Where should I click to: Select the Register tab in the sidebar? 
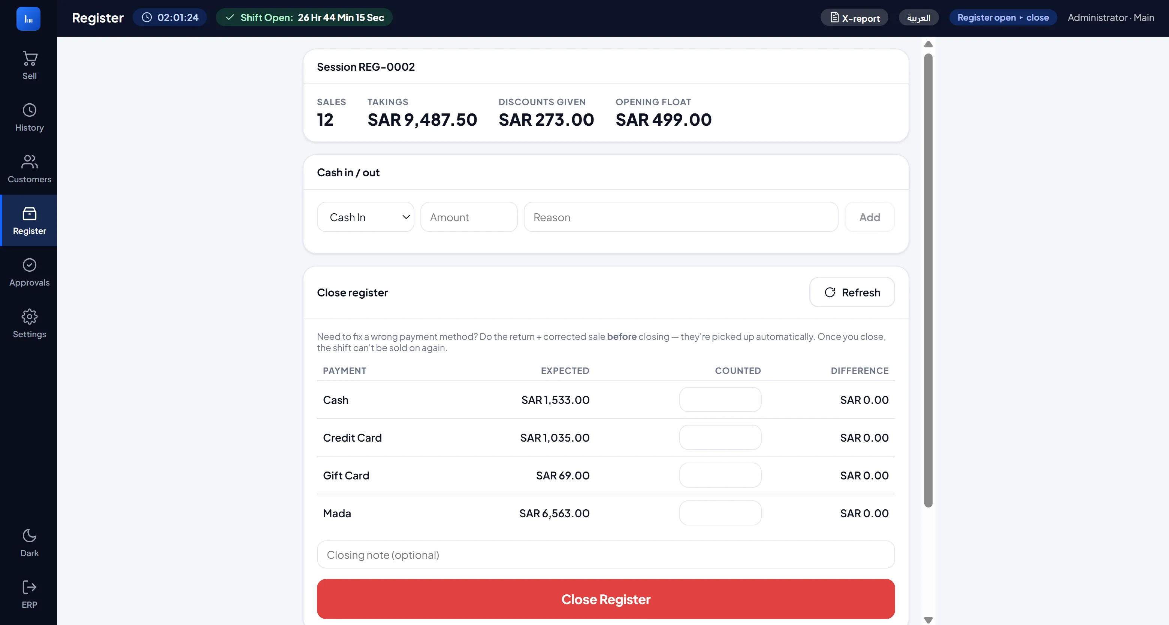30,220
